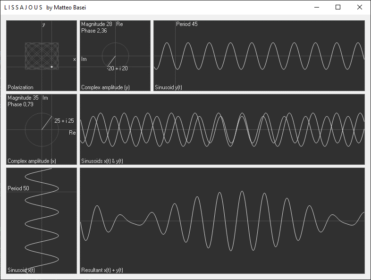This screenshot has height=280, width=371.
Task: Click the 'LISSAJOUS by Matteo Basei' window title
Action: click(45, 8)
